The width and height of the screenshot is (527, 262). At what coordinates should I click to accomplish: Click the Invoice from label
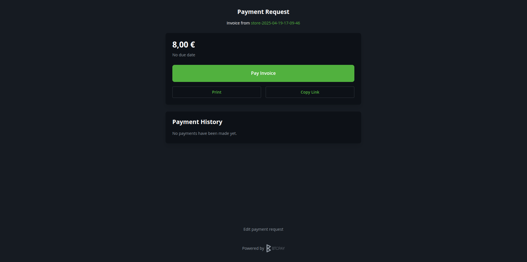click(x=238, y=23)
